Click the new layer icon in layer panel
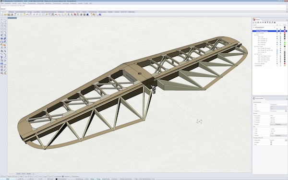 pos(254,23)
